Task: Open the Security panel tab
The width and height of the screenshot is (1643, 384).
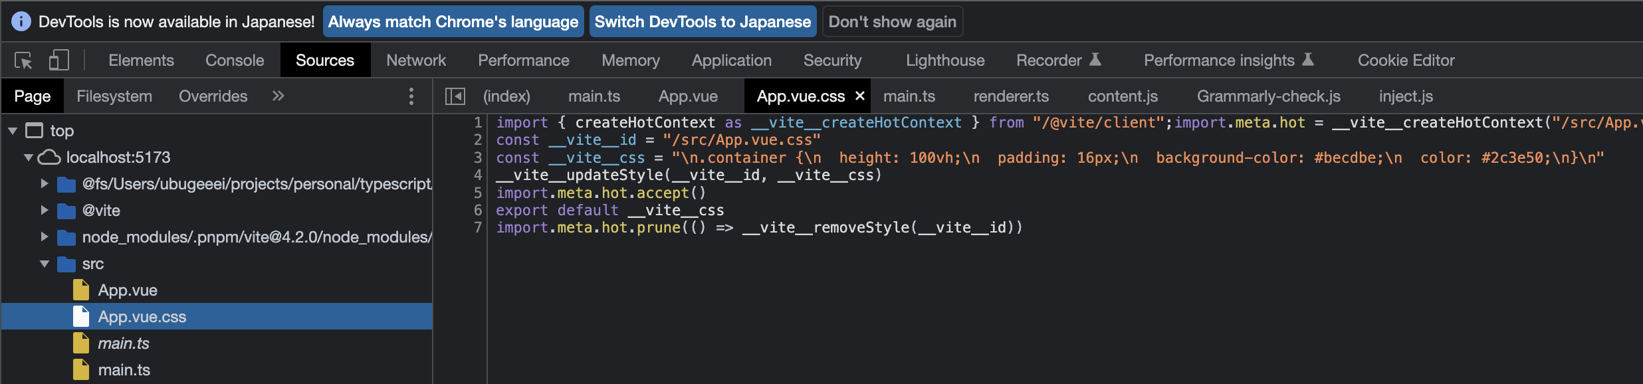Action: point(832,60)
